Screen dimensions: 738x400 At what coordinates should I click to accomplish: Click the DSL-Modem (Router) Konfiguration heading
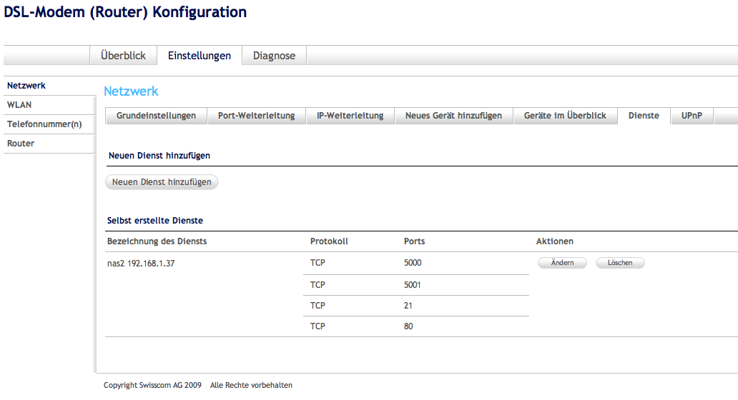126,12
